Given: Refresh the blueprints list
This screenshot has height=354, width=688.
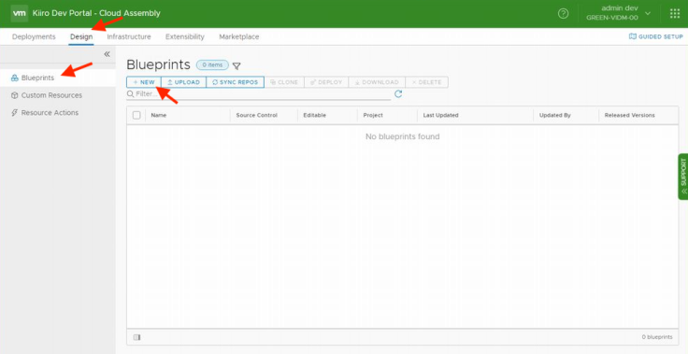Looking at the screenshot, I should tap(398, 93).
